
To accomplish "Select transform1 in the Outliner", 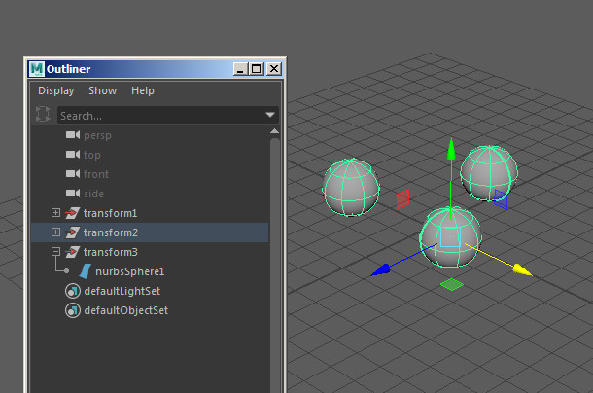I will (110, 213).
